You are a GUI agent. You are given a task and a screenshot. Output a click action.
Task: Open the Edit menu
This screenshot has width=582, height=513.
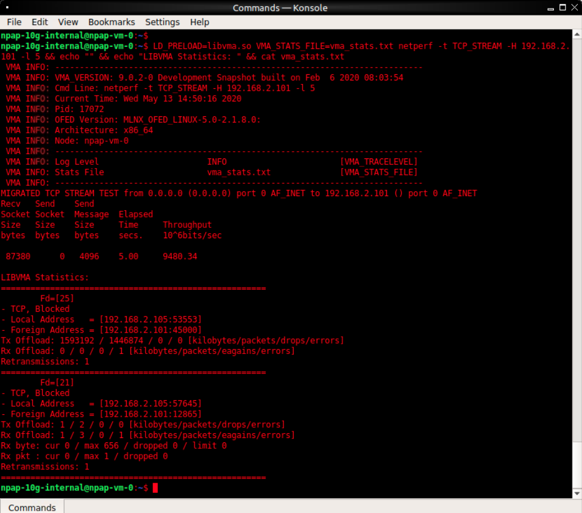point(40,22)
